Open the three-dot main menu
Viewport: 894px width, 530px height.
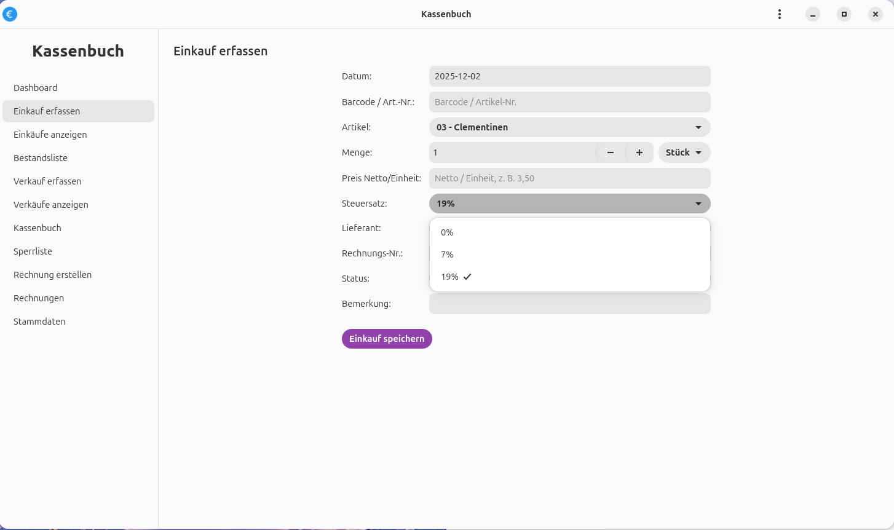tap(779, 14)
